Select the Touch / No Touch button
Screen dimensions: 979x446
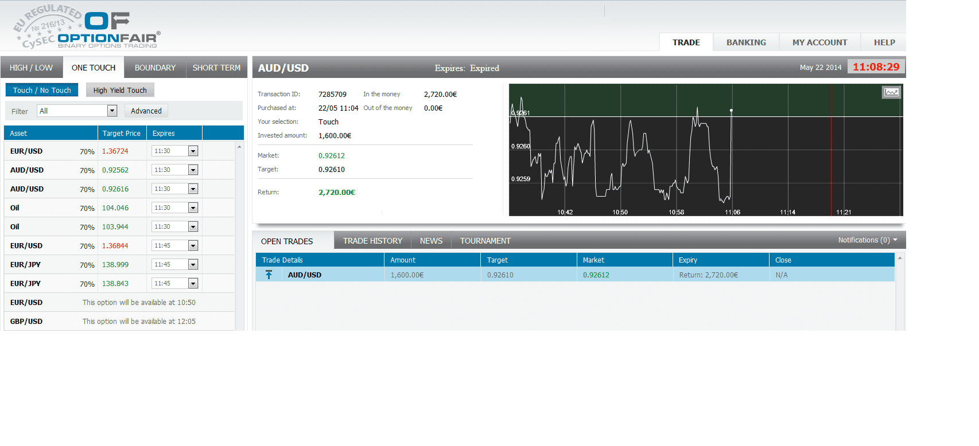[42, 91]
